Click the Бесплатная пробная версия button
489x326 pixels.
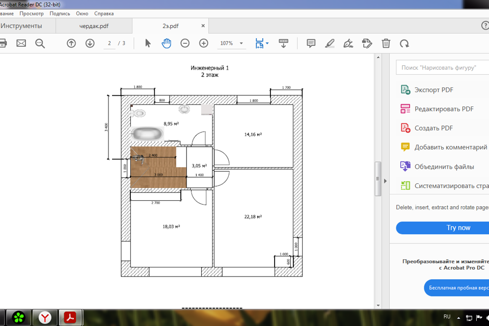point(456,288)
